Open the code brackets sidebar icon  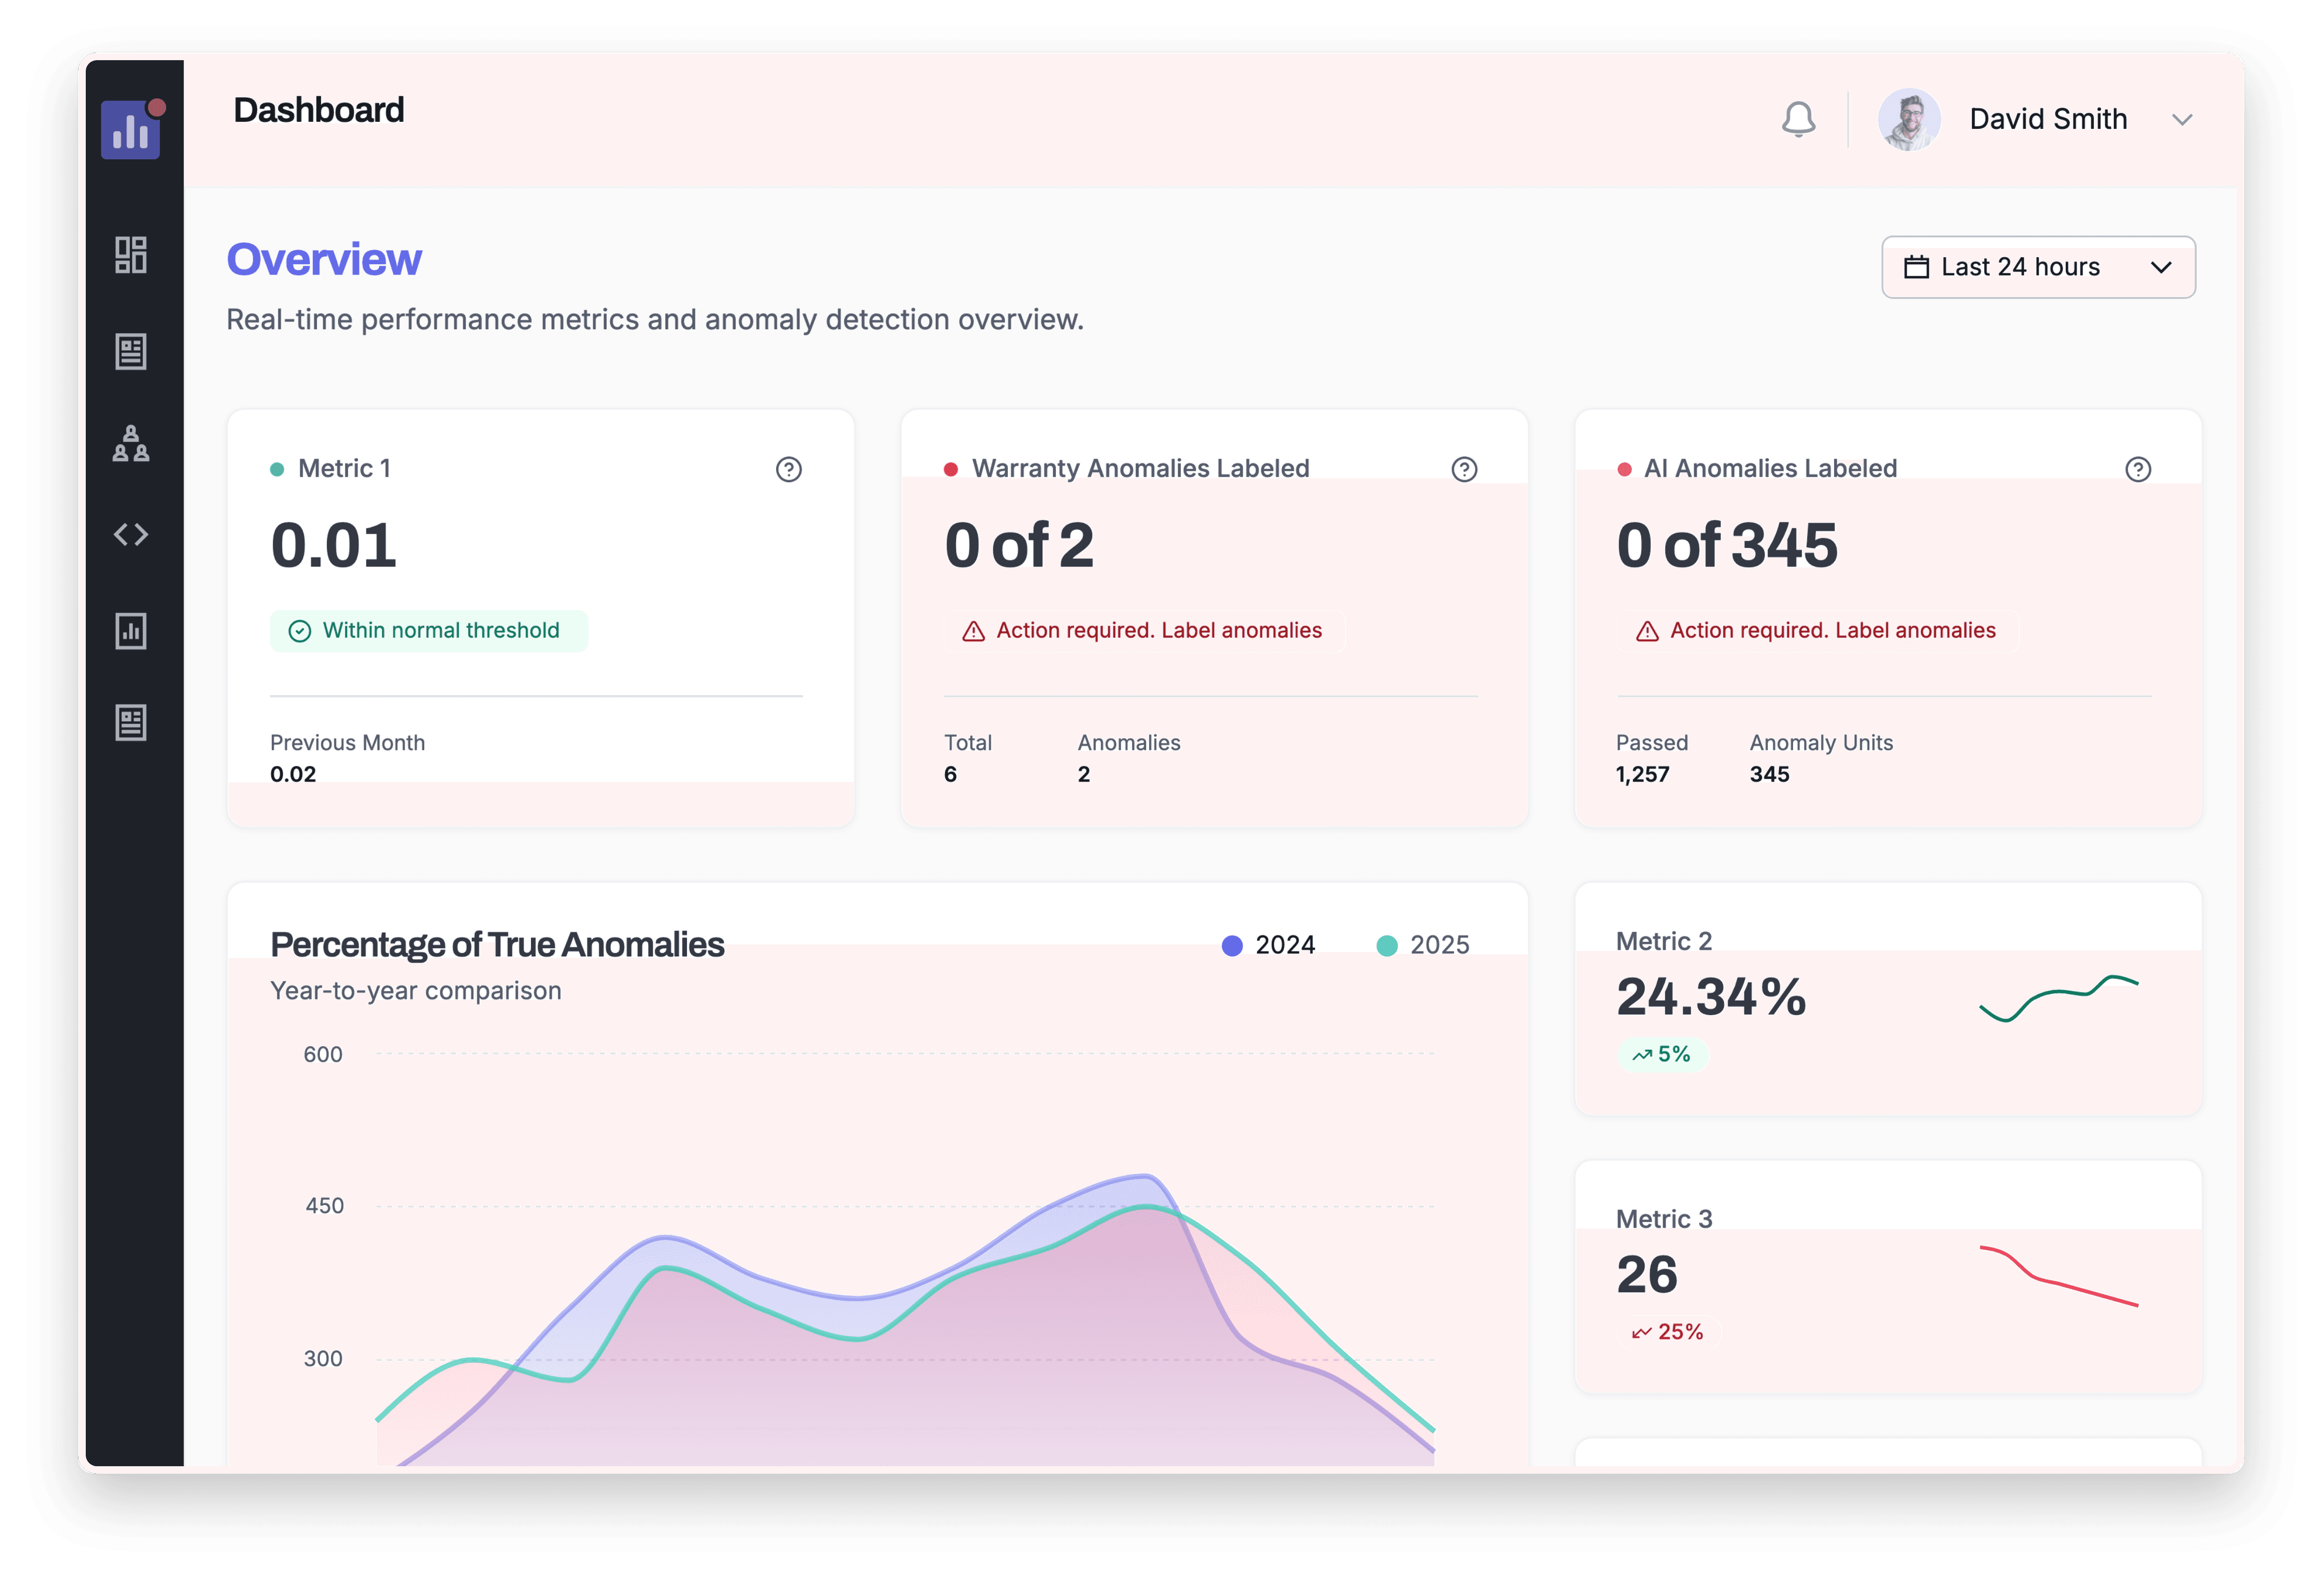(131, 535)
